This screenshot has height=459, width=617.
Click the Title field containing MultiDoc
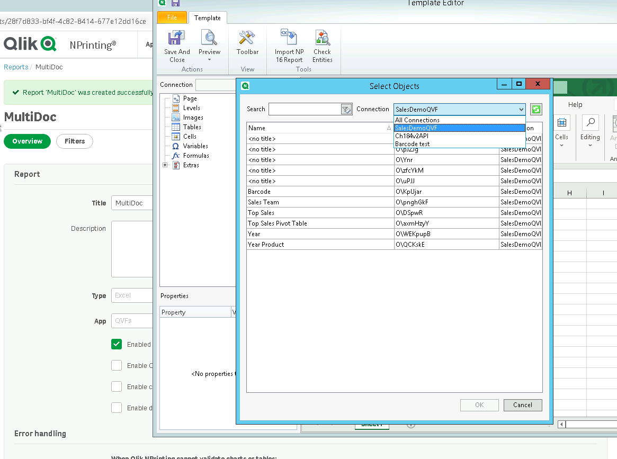132,203
